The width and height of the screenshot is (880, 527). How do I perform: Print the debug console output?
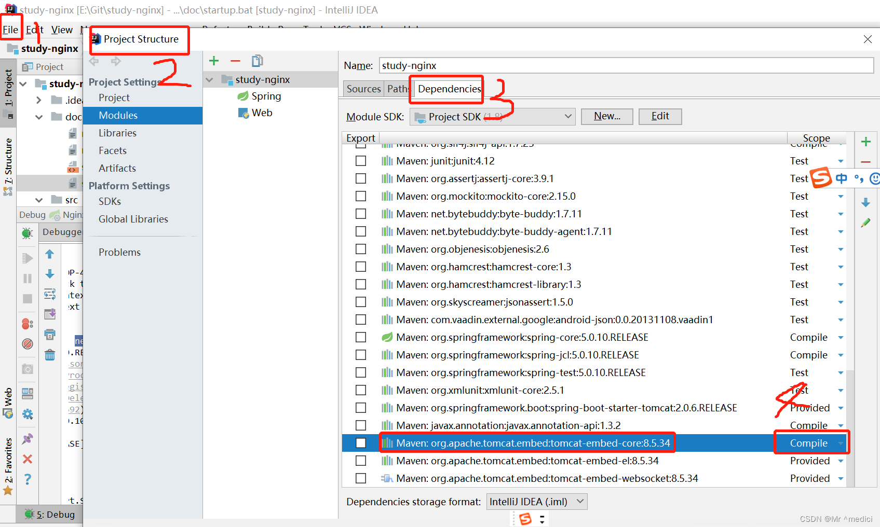[x=50, y=335]
